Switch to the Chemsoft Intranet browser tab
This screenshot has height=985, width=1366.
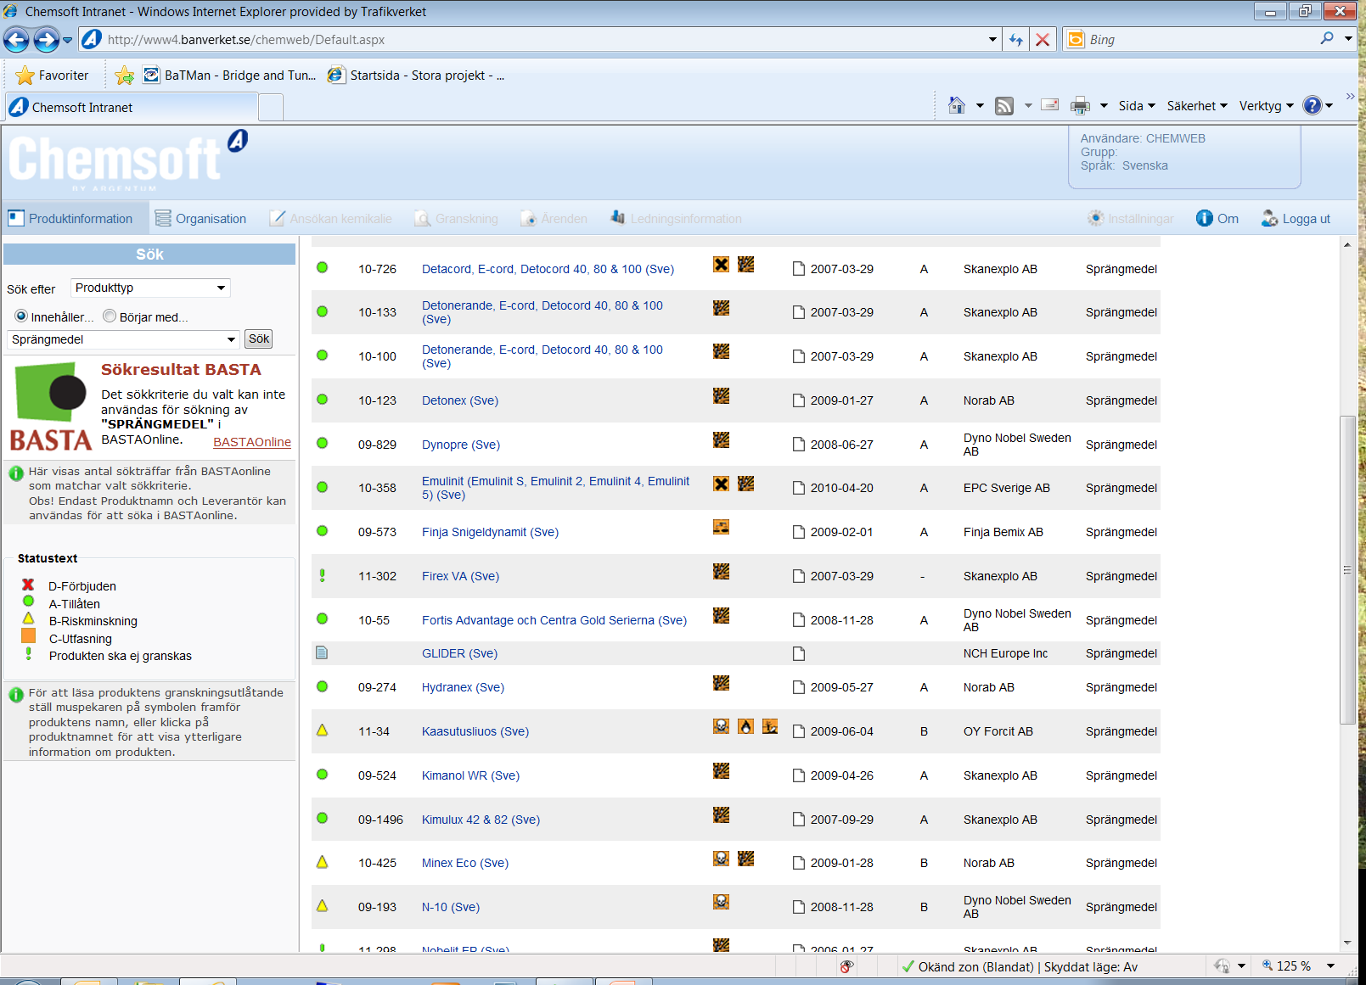131,107
